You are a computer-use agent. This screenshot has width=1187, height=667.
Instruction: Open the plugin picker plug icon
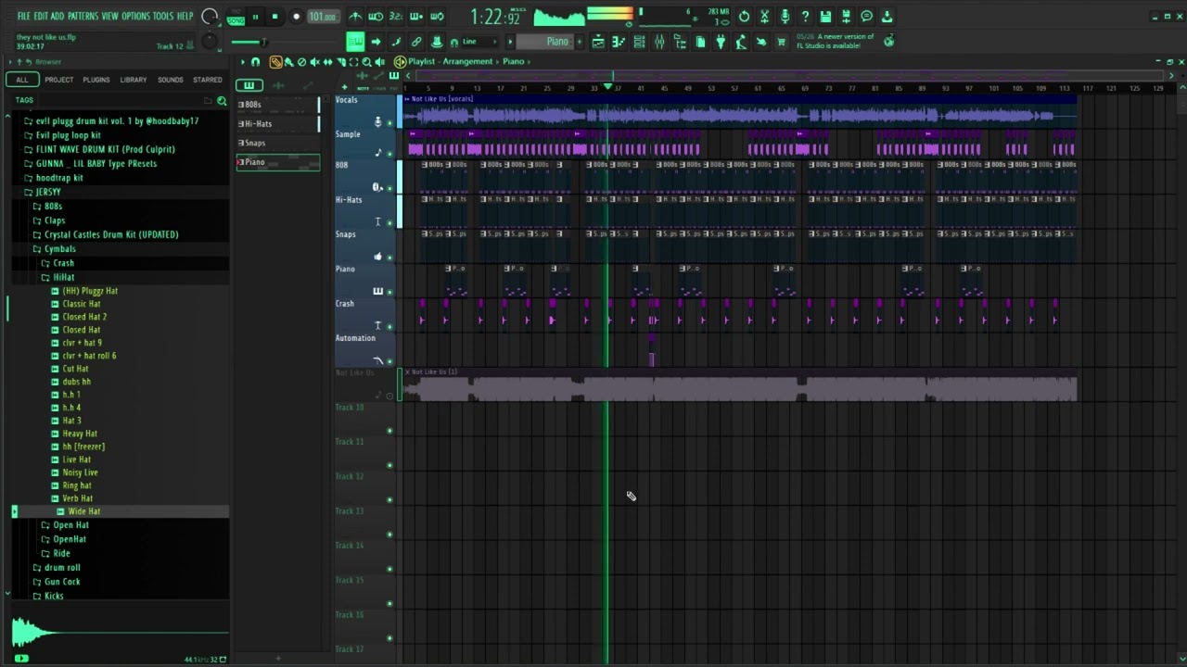point(721,42)
